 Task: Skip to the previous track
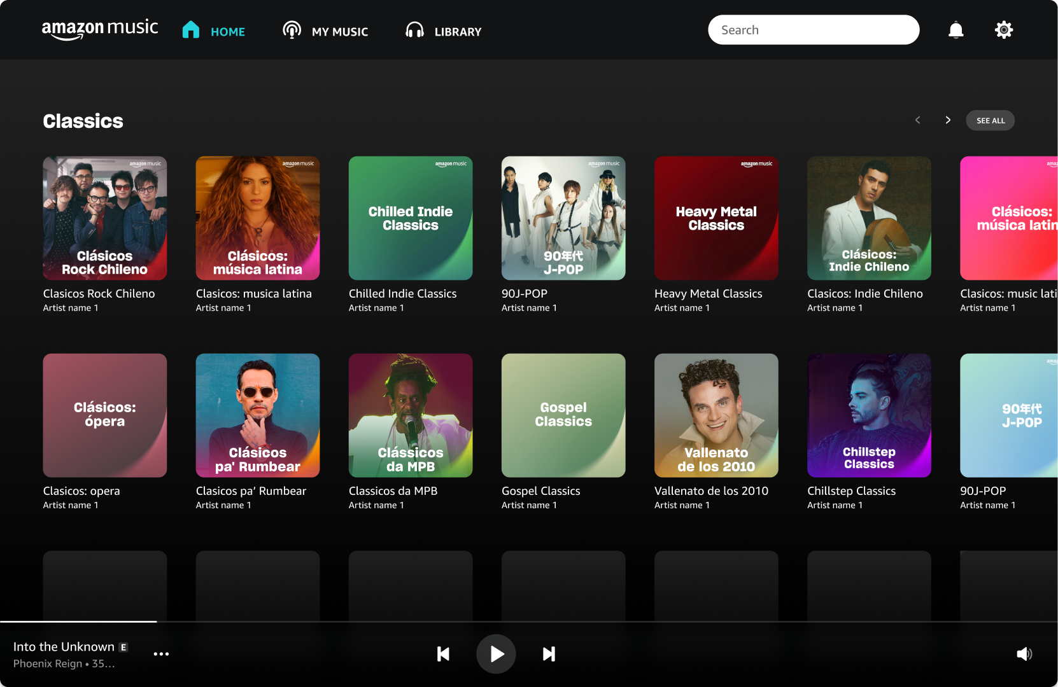(443, 654)
